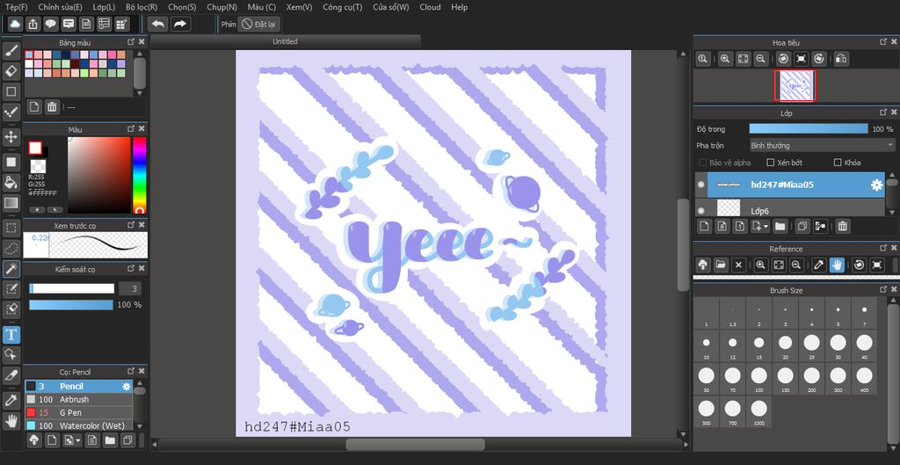900x465 pixels.
Task: Click the Undo arrow in toolbar
Action: pyautogui.click(x=158, y=24)
